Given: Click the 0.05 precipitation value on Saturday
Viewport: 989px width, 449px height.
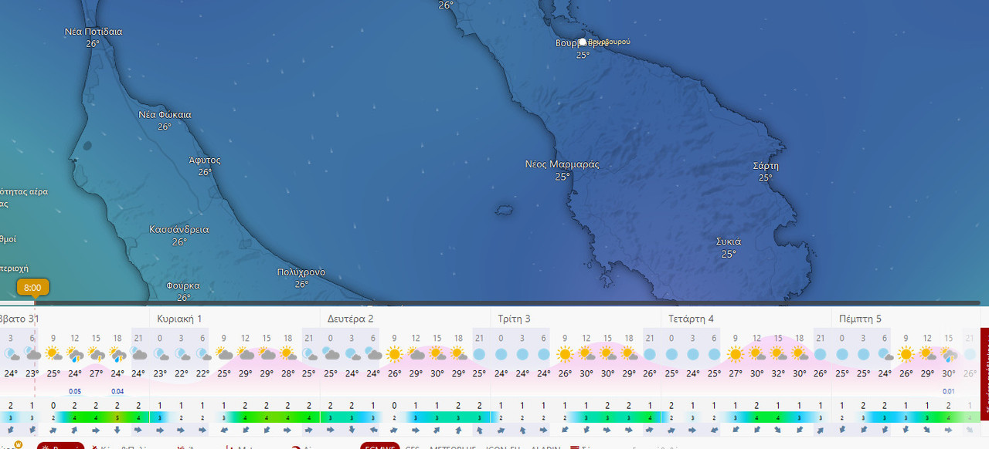Looking at the screenshot, I should [x=75, y=391].
